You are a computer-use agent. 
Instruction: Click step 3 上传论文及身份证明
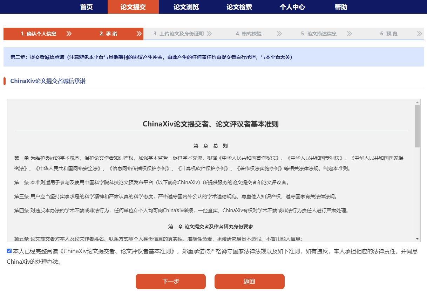pyautogui.click(x=178, y=34)
